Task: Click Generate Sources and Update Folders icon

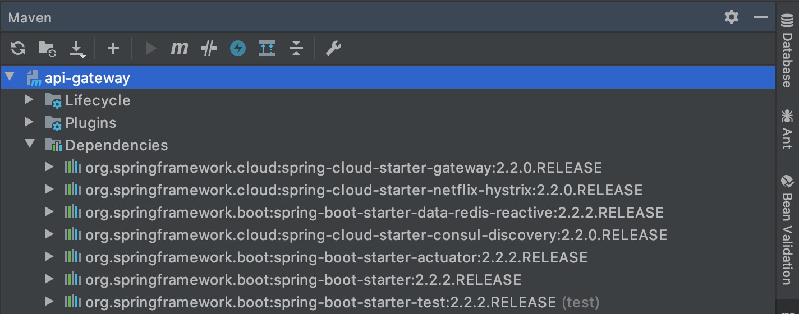Action: click(47, 49)
